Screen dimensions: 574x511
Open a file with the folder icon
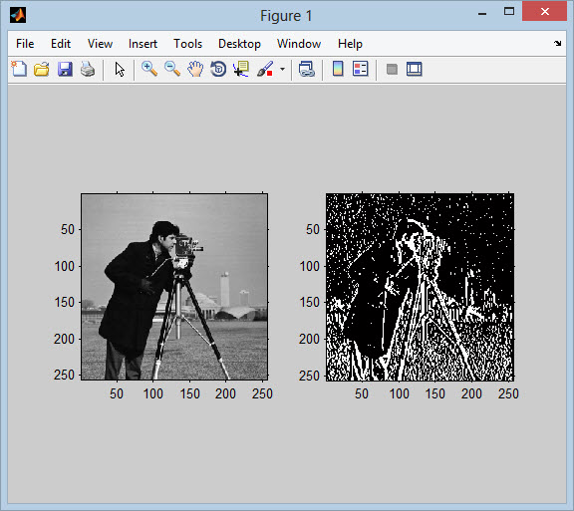point(42,69)
